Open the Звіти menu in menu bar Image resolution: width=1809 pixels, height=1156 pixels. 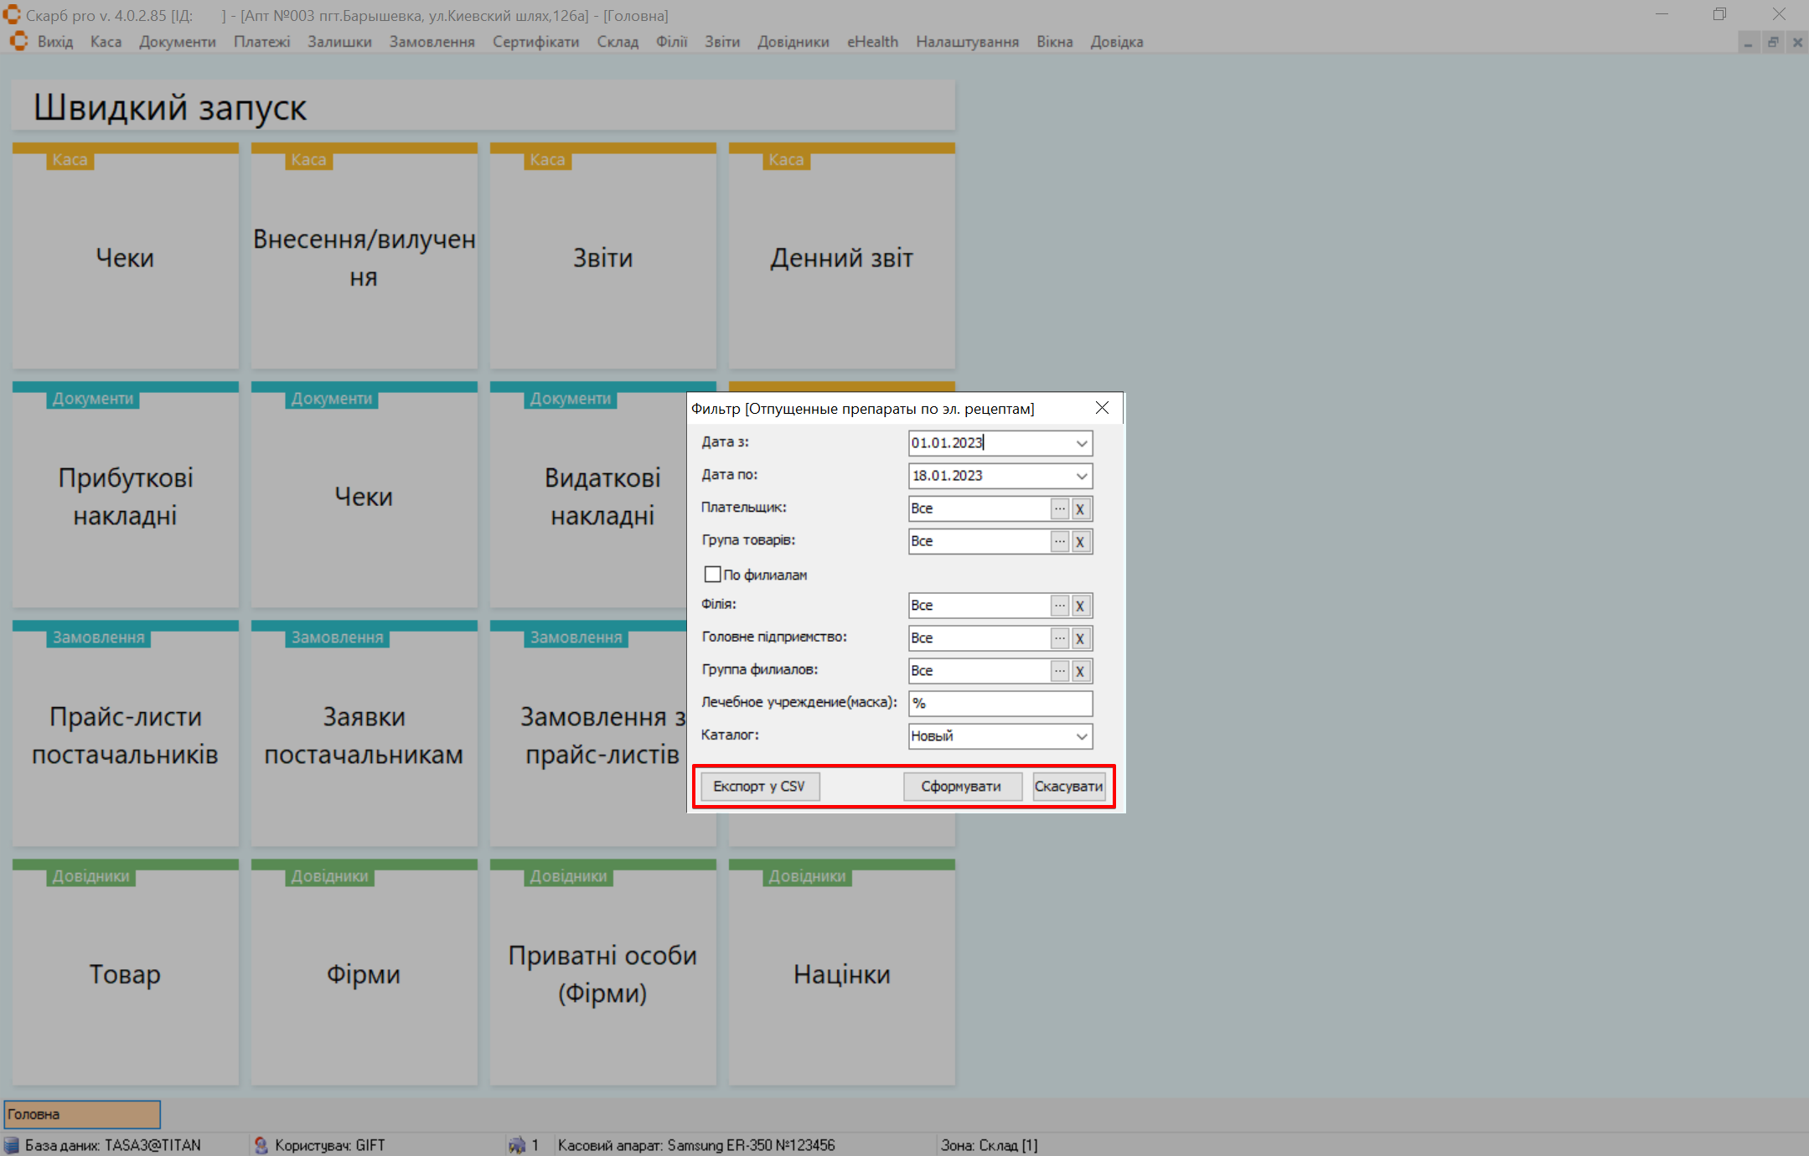click(721, 42)
